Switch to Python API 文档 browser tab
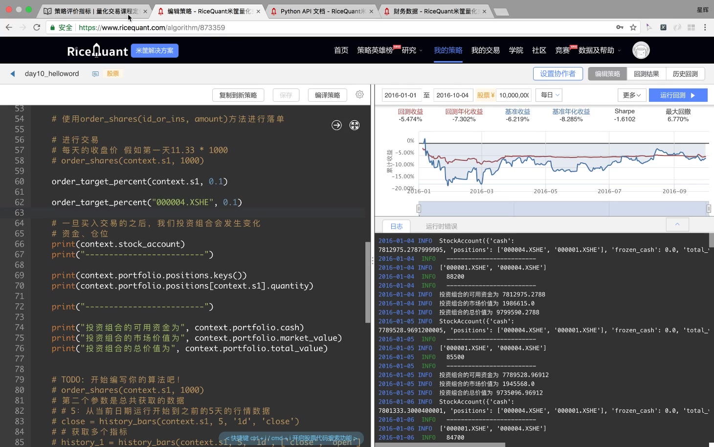The width and height of the screenshot is (714, 447). click(x=323, y=11)
